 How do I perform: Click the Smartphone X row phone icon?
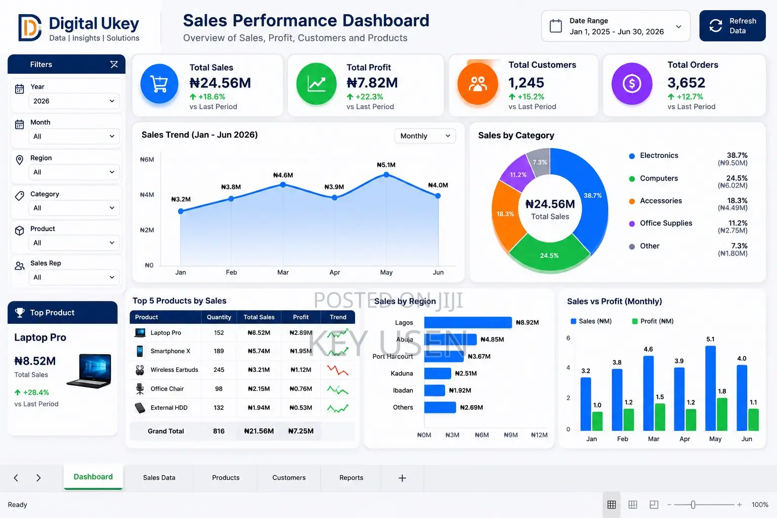(140, 351)
